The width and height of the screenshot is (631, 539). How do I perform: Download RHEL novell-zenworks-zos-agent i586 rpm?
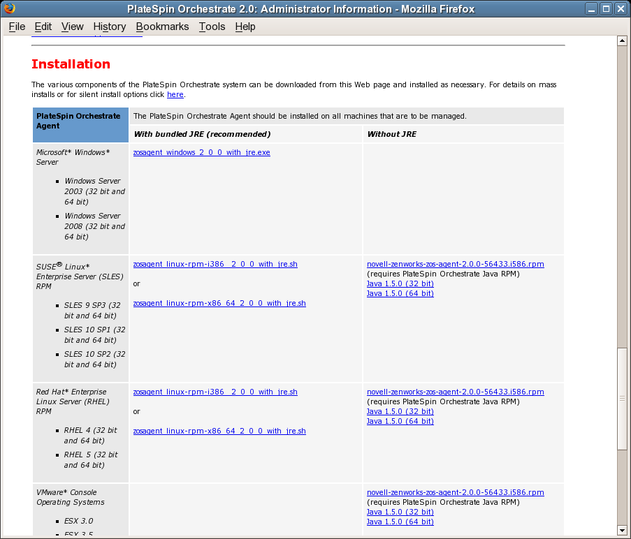[455, 392]
